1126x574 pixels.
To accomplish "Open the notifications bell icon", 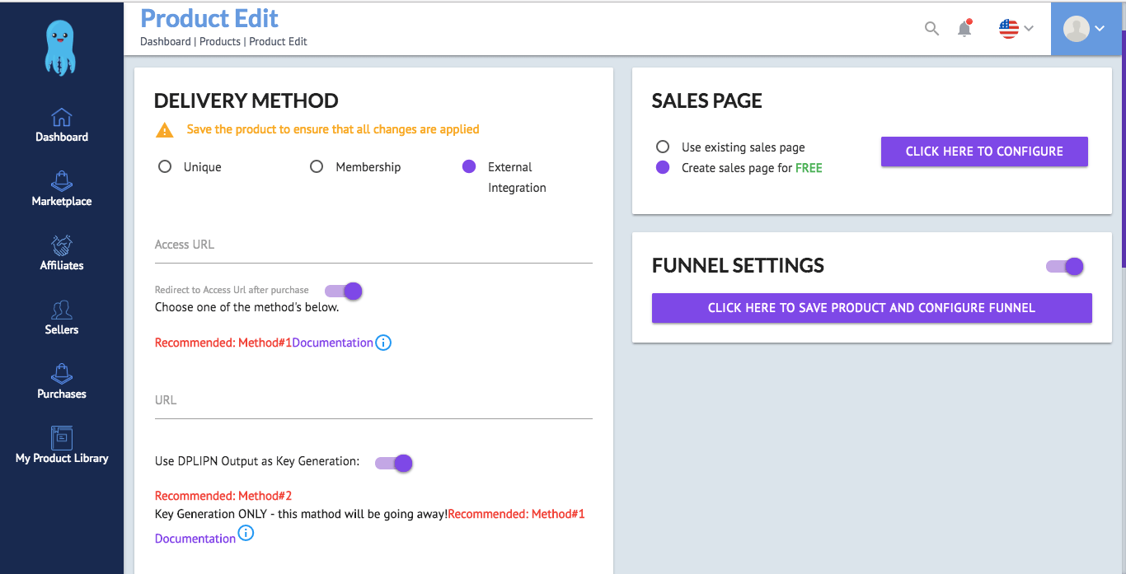I will [x=964, y=28].
